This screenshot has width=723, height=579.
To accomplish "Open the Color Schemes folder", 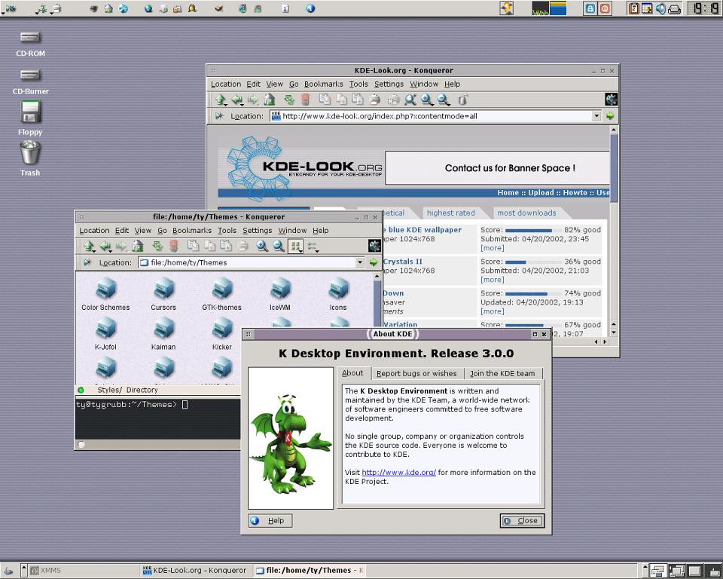I will click(x=105, y=294).
